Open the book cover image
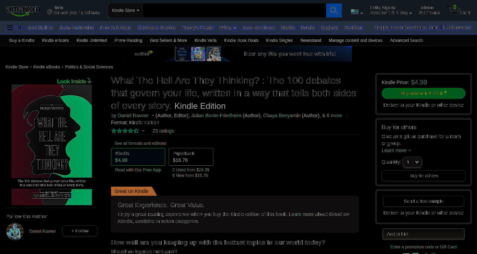477x254 pixels. coord(52,145)
